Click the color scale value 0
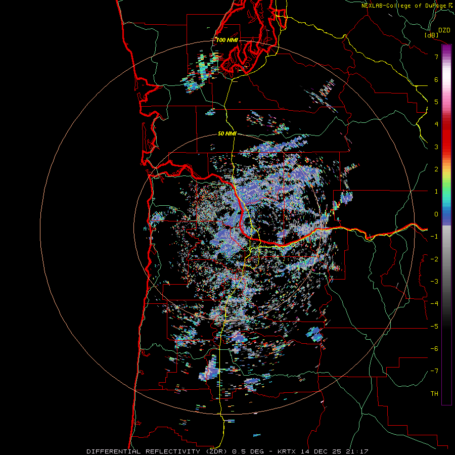This screenshot has width=455, height=455. [x=436, y=214]
